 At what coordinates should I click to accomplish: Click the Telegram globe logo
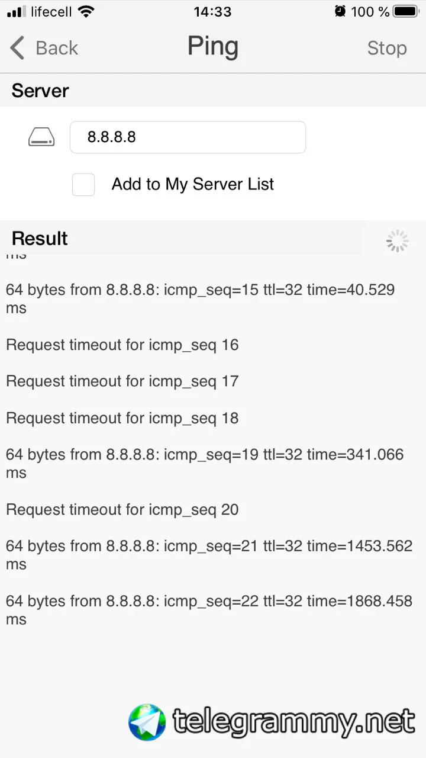(147, 722)
